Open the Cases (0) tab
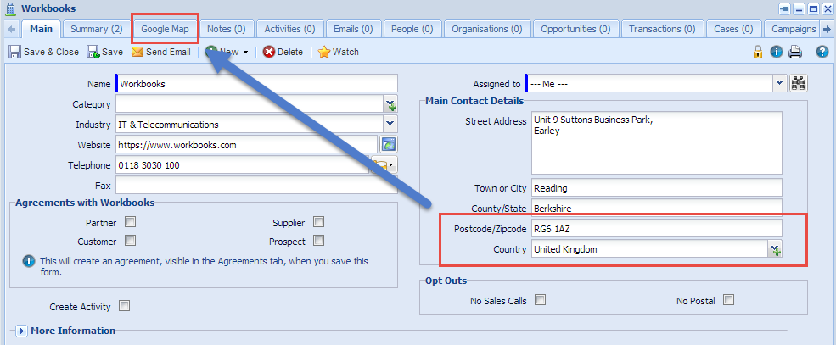Viewport: 836px width, 345px height. pyautogui.click(x=733, y=30)
